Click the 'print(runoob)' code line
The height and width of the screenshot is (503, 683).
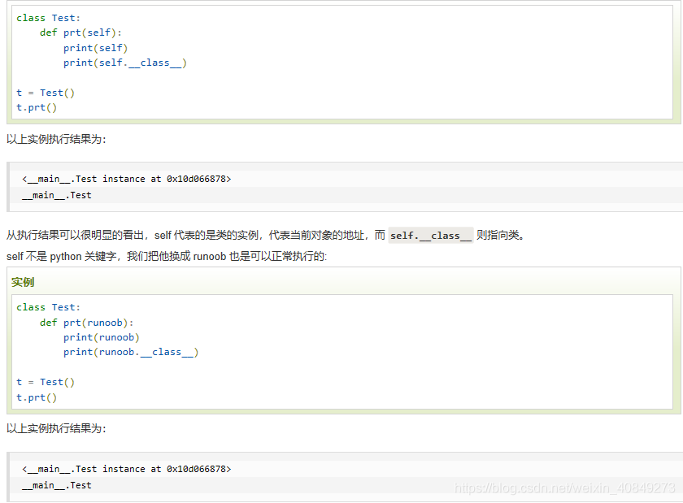102,338
